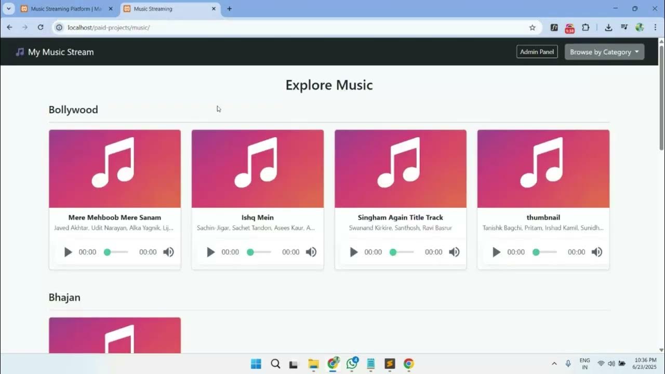Seek on Singham Again progress slider
The image size is (665, 374).
pyautogui.click(x=402, y=252)
